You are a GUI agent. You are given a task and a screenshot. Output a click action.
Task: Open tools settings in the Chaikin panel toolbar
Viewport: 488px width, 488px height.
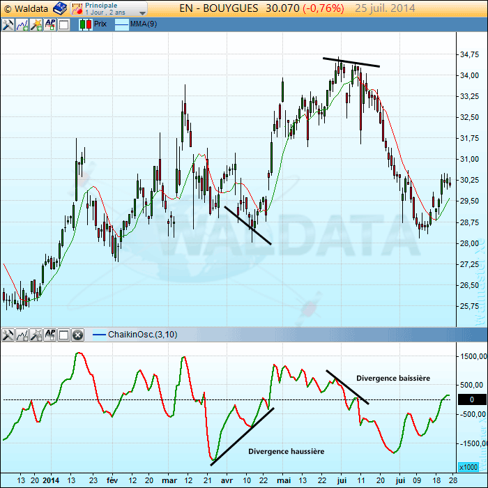(x=8, y=335)
